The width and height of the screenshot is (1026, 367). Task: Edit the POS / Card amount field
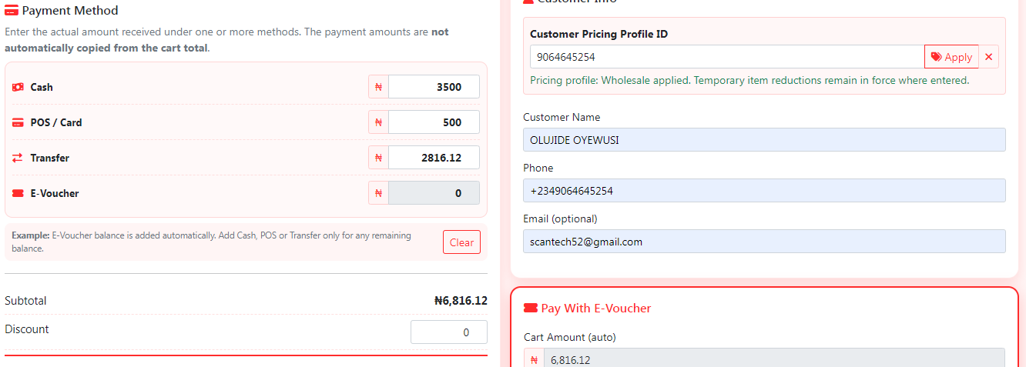point(434,122)
